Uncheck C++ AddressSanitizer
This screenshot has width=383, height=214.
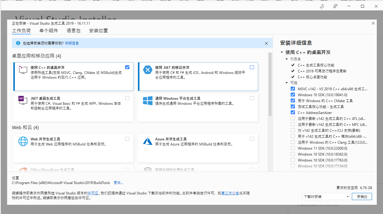[x=293, y=112]
